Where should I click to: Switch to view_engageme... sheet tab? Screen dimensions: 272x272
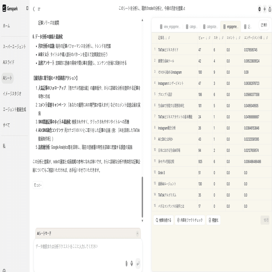tap(170, 27)
